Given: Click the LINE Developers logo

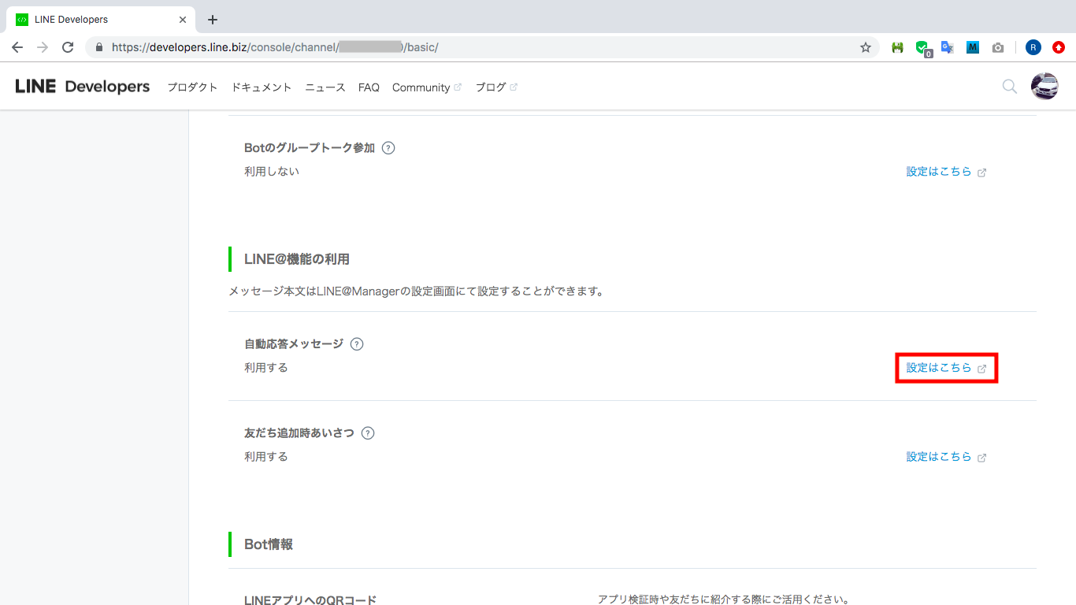Looking at the screenshot, I should click(83, 87).
